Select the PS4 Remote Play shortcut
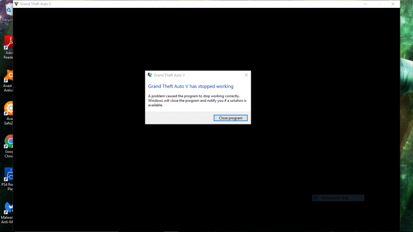Viewport: 413px width, 232px height. pyautogui.click(x=7, y=179)
